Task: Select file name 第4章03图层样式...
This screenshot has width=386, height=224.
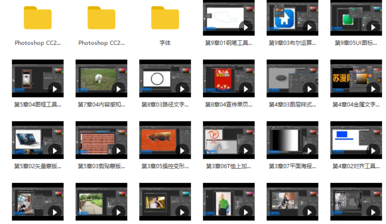Action: coord(293,104)
